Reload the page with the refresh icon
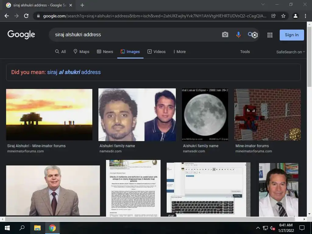Viewport: 312px width, 234px height. pyautogui.click(x=26, y=16)
